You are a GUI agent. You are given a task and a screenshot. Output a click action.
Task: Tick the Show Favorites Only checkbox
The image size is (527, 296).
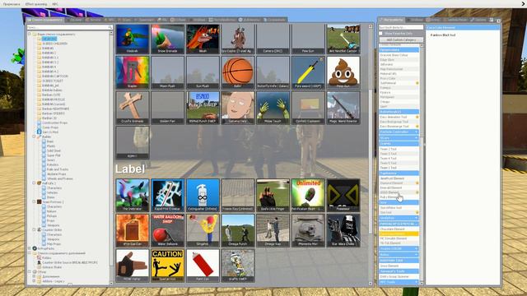(x=380, y=34)
